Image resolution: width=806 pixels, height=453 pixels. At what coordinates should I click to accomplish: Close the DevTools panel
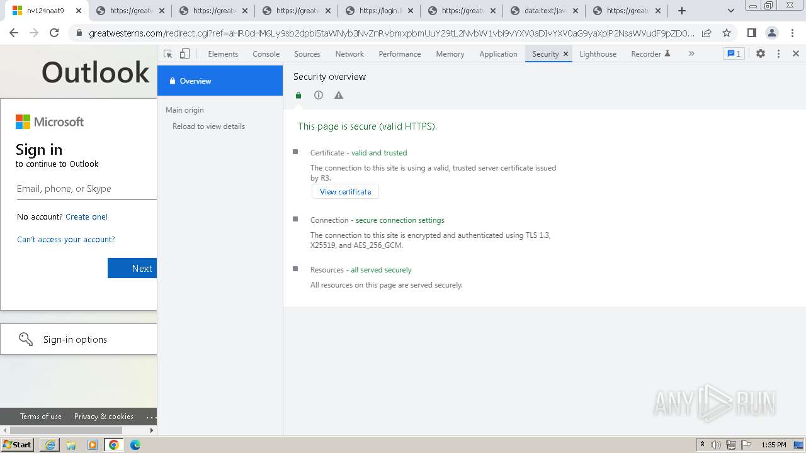coord(796,54)
